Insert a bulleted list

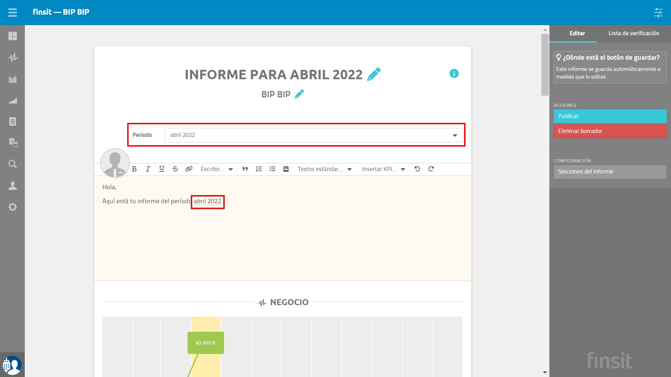coord(272,169)
